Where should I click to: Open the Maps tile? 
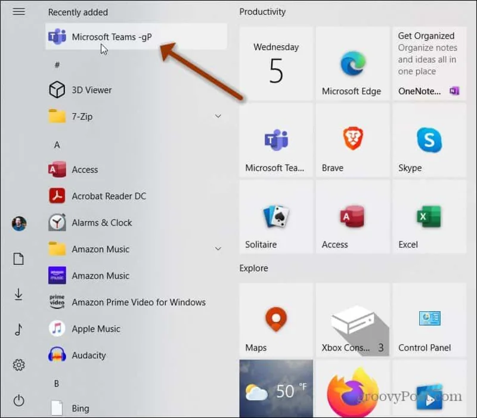click(x=276, y=320)
